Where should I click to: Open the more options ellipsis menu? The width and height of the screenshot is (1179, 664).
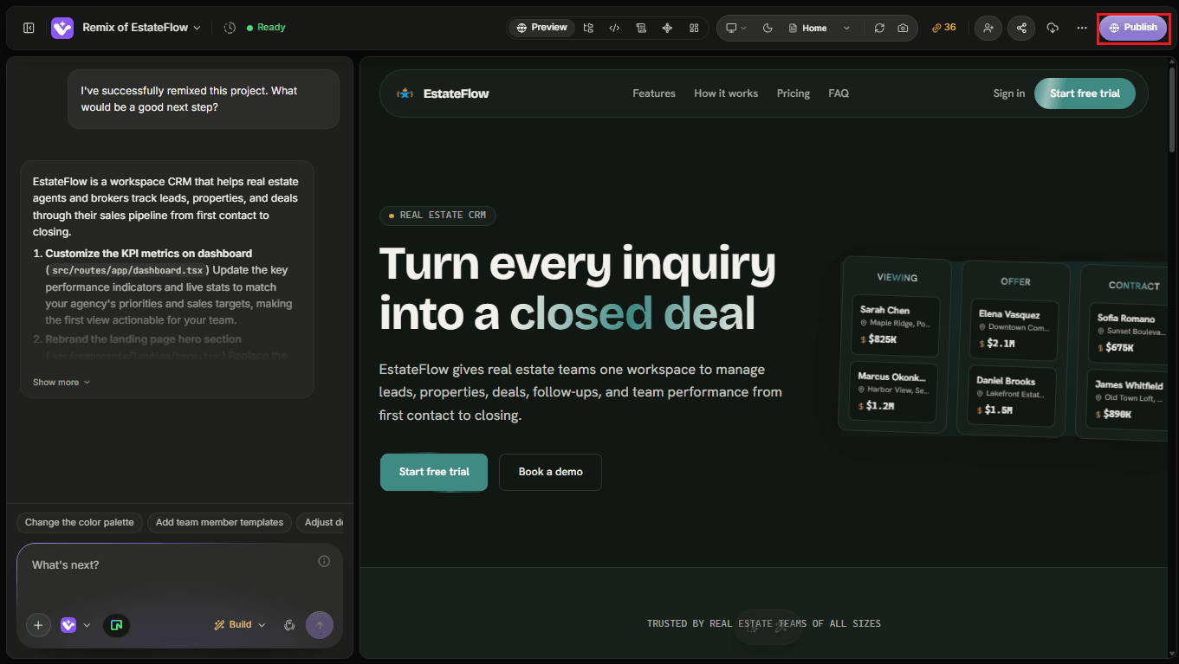pos(1082,28)
